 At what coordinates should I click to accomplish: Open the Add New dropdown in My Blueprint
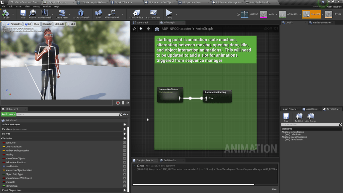coord(8,114)
